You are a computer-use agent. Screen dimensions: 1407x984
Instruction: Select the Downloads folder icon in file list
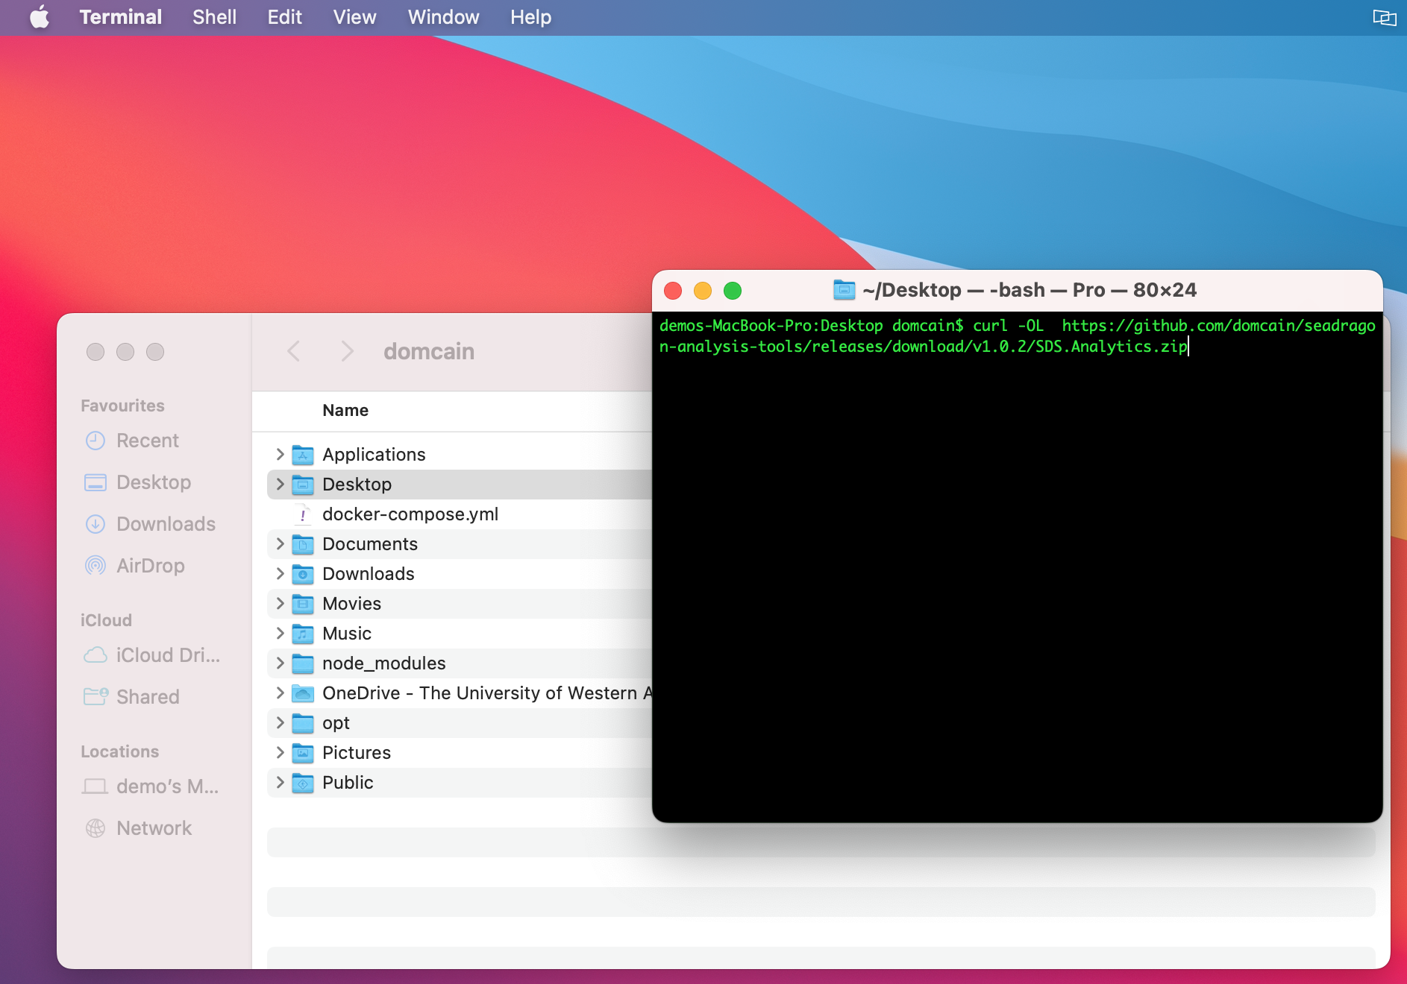point(303,573)
